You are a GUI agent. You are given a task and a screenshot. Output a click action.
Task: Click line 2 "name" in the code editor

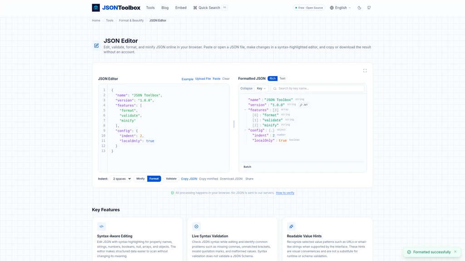pyautogui.click(x=139, y=95)
